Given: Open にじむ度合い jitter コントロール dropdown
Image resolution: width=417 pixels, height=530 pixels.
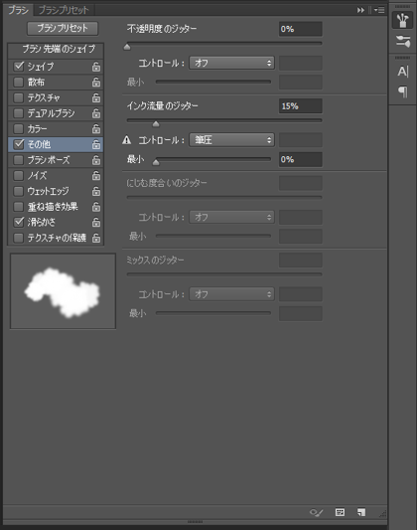Looking at the screenshot, I should click(x=231, y=217).
